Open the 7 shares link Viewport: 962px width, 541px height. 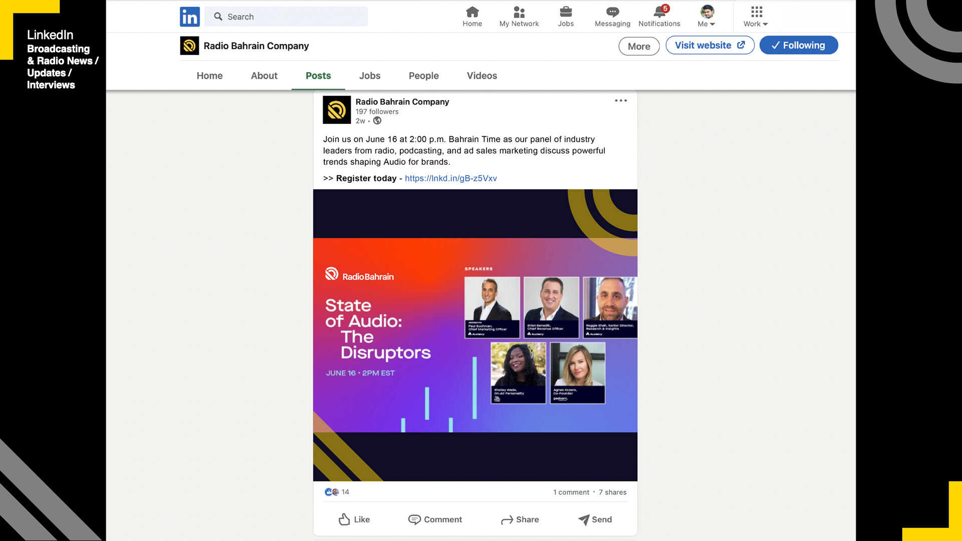click(612, 492)
